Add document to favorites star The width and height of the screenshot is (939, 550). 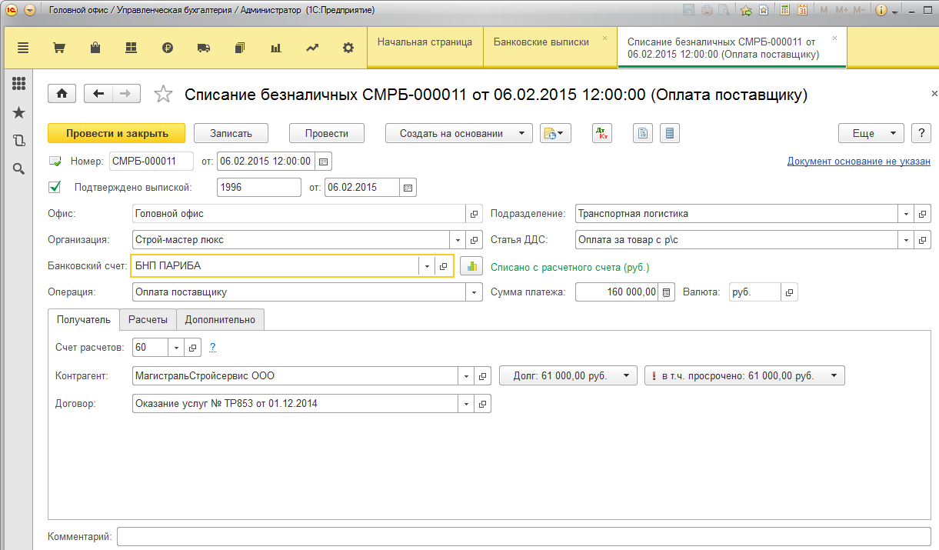(x=163, y=94)
